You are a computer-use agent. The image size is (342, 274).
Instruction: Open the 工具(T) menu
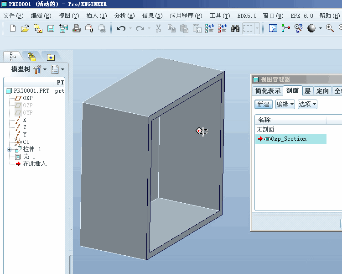coord(220,16)
